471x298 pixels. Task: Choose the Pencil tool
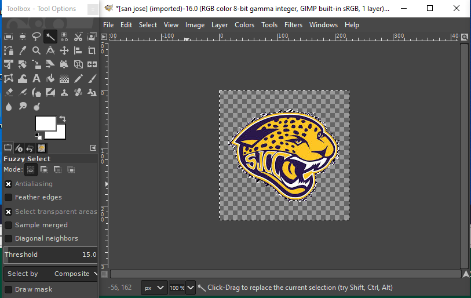pos(78,78)
